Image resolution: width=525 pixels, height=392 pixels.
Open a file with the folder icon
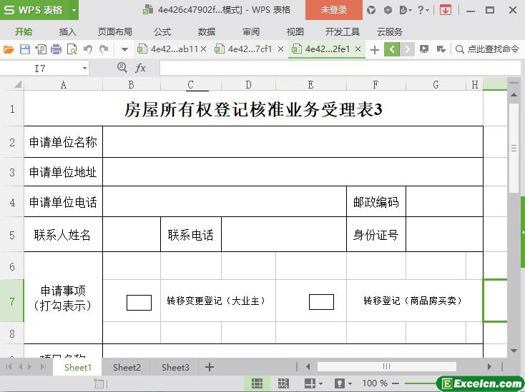click(9, 49)
